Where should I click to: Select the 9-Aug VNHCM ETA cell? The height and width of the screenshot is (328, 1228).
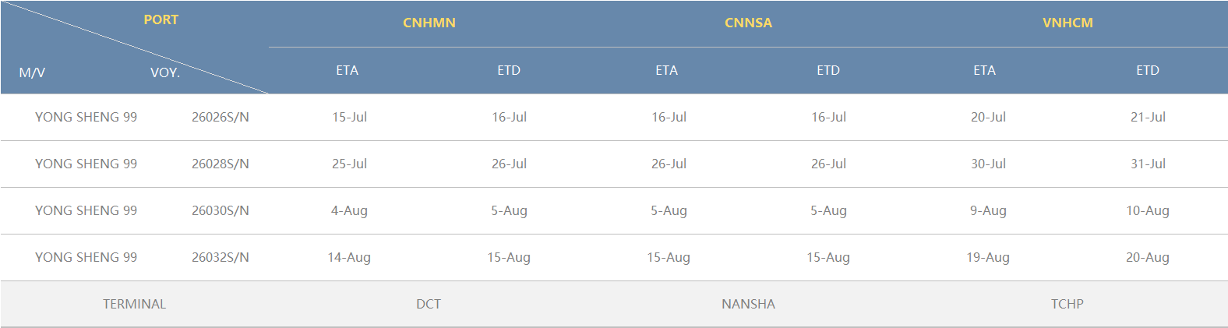pos(988,210)
